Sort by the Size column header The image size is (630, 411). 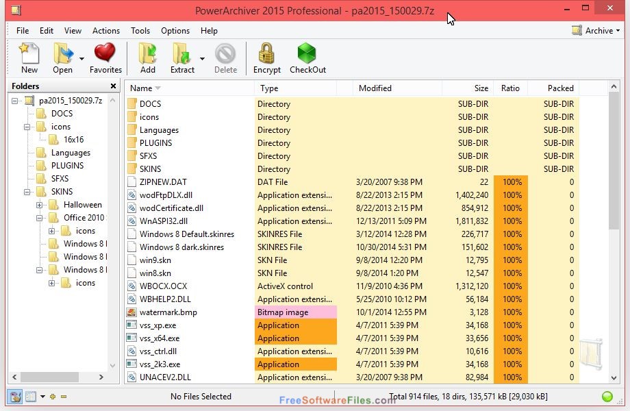tap(468, 88)
